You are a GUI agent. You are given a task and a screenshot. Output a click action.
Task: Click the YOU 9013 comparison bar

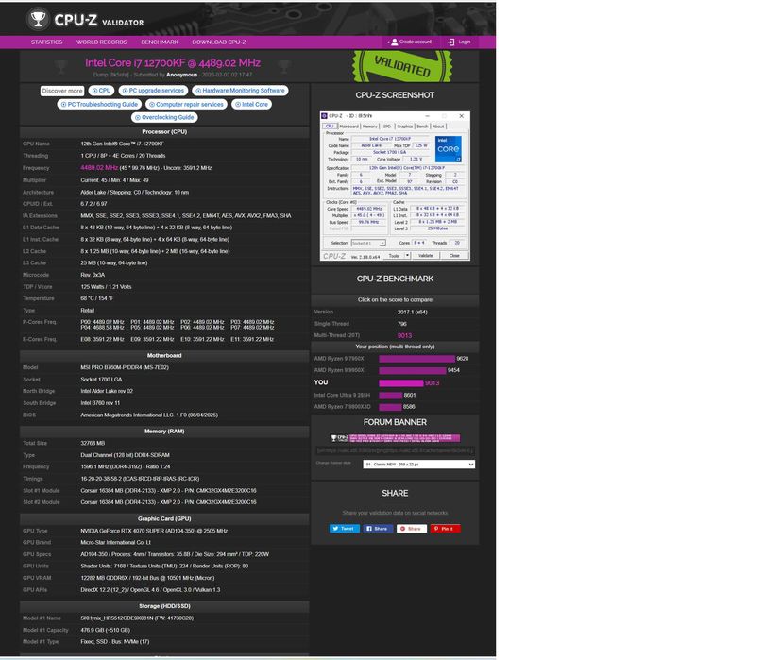click(x=401, y=383)
